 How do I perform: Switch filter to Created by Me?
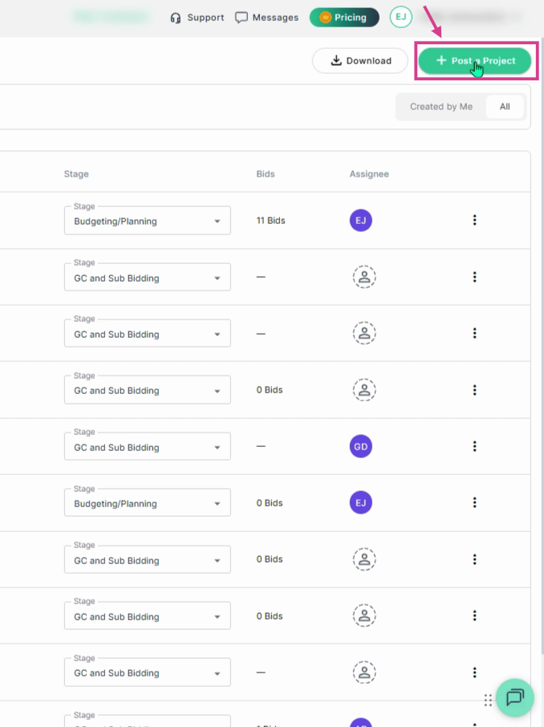[x=441, y=107]
